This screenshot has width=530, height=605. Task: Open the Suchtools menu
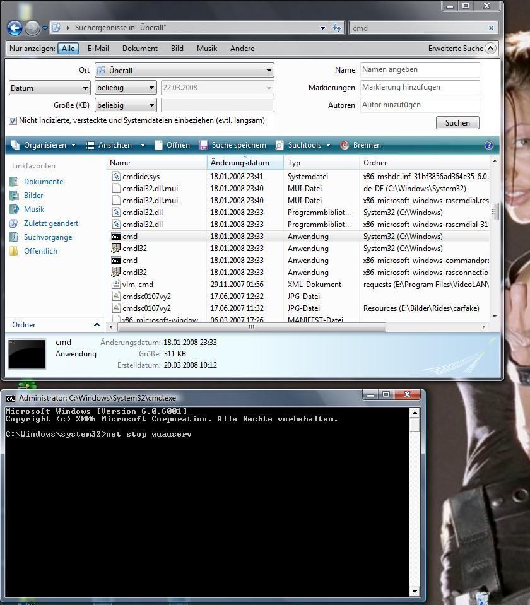click(x=303, y=145)
